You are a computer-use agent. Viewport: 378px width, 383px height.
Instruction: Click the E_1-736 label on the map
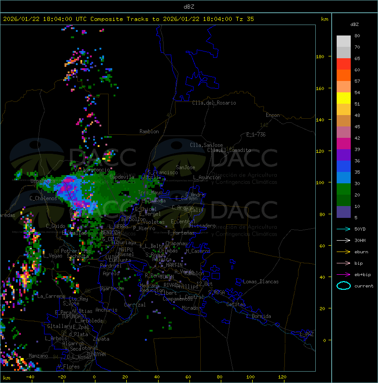pos(256,135)
